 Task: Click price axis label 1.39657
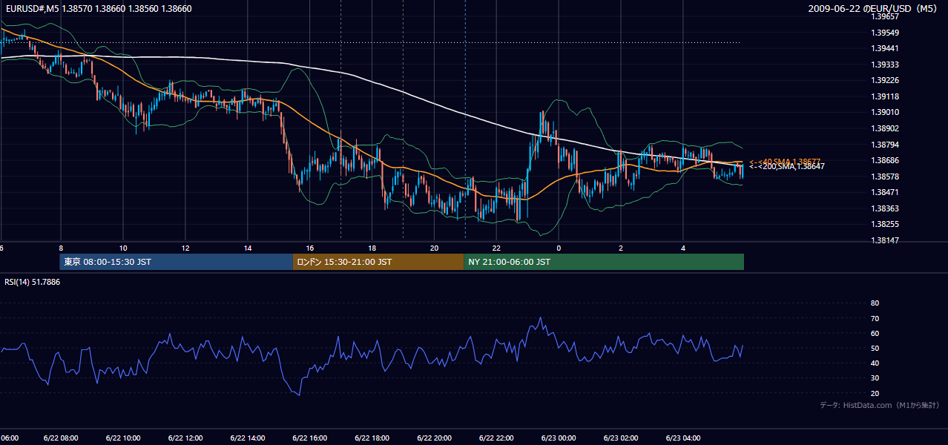point(884,16)
